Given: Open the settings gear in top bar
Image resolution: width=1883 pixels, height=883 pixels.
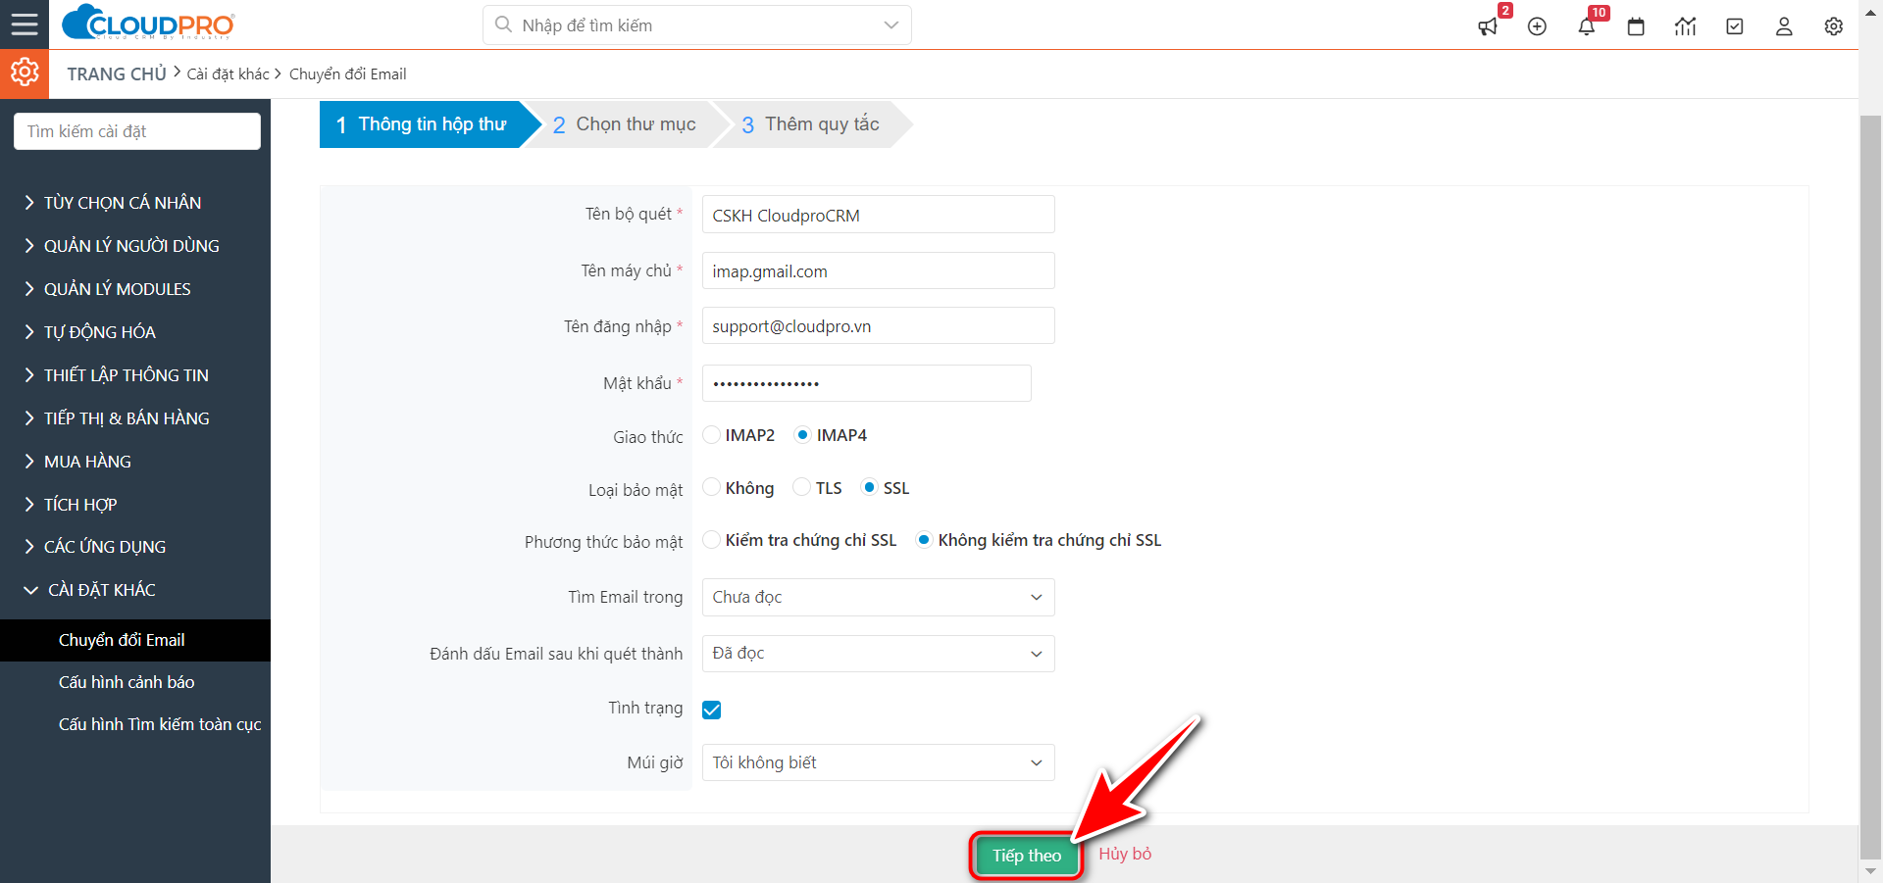Looking at the screenshot, I should click(x=1833, y=26).
